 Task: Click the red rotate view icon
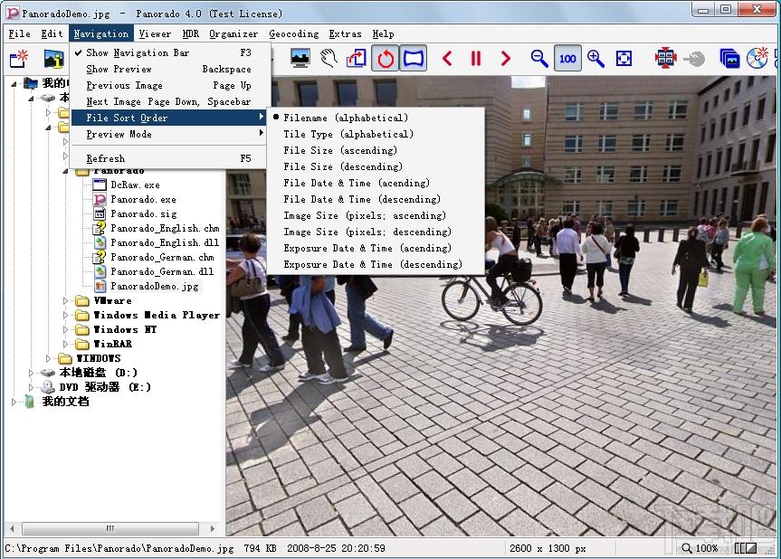[x=385, y=59]
